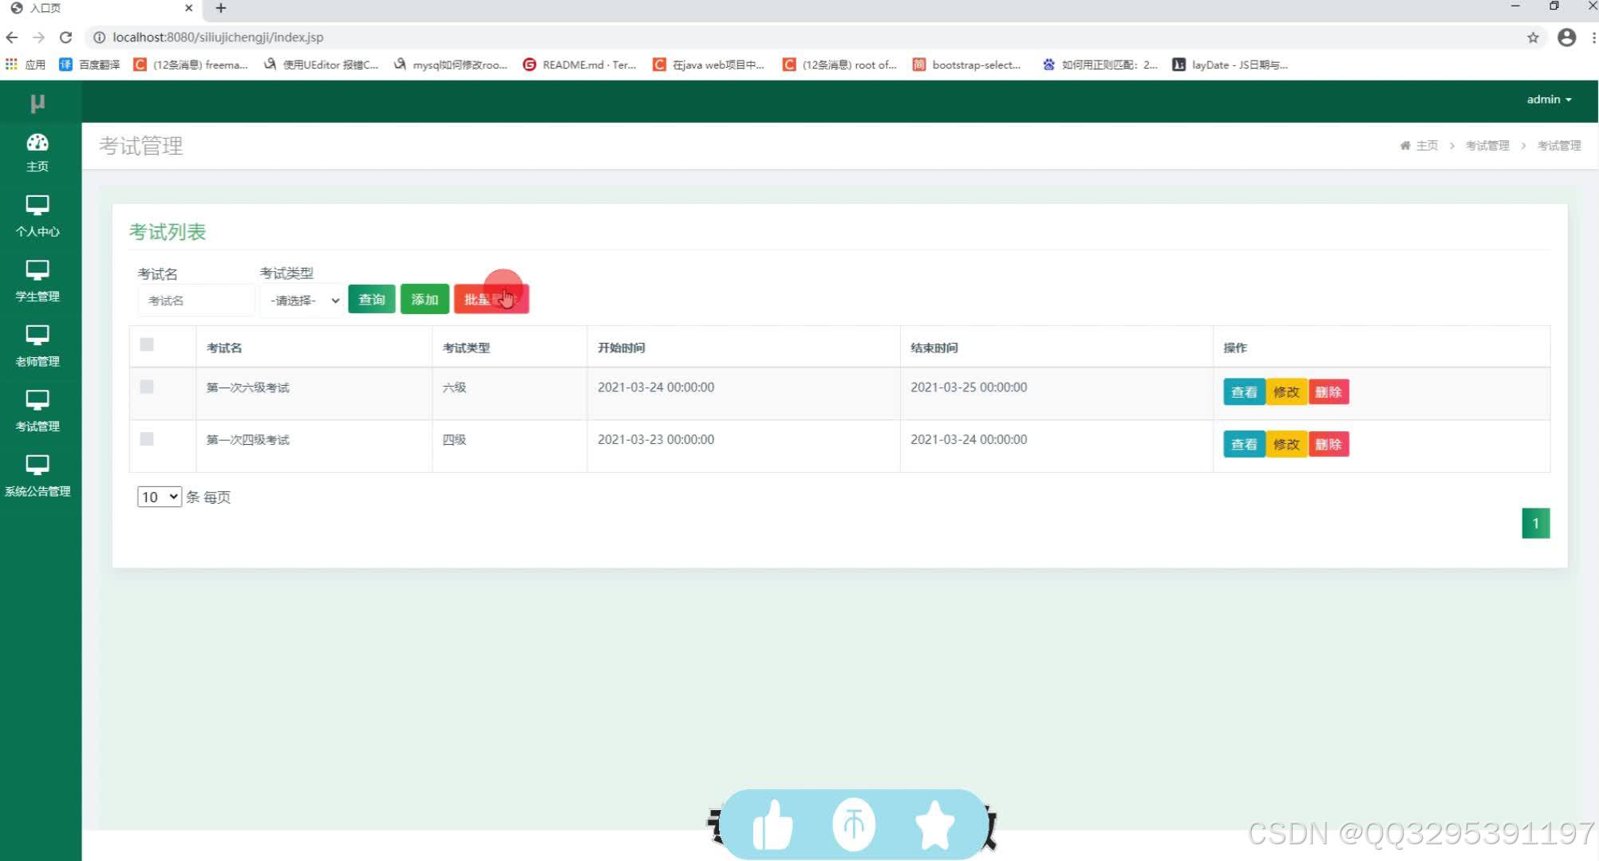Open the 使用UEditor bookmark
Viewport: 1599px width, 861px height.
tap(321, 65)
